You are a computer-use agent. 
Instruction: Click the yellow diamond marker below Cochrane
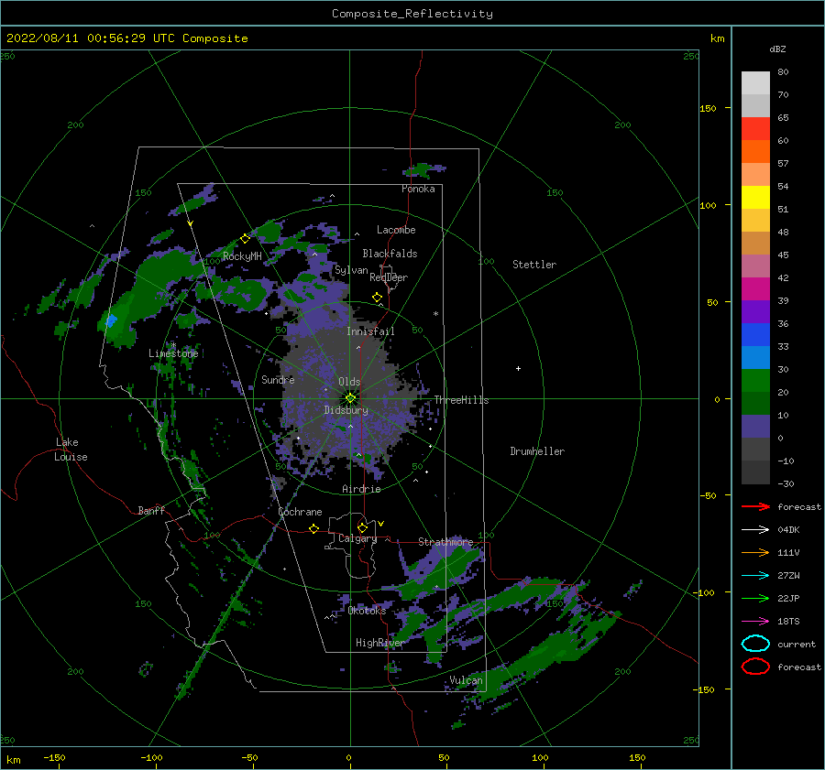point(314,529)
